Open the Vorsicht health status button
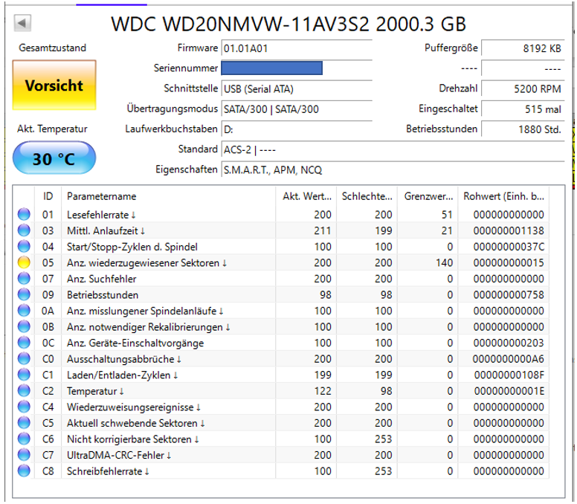Screen dimensions: 577x504 click(54, 85)
